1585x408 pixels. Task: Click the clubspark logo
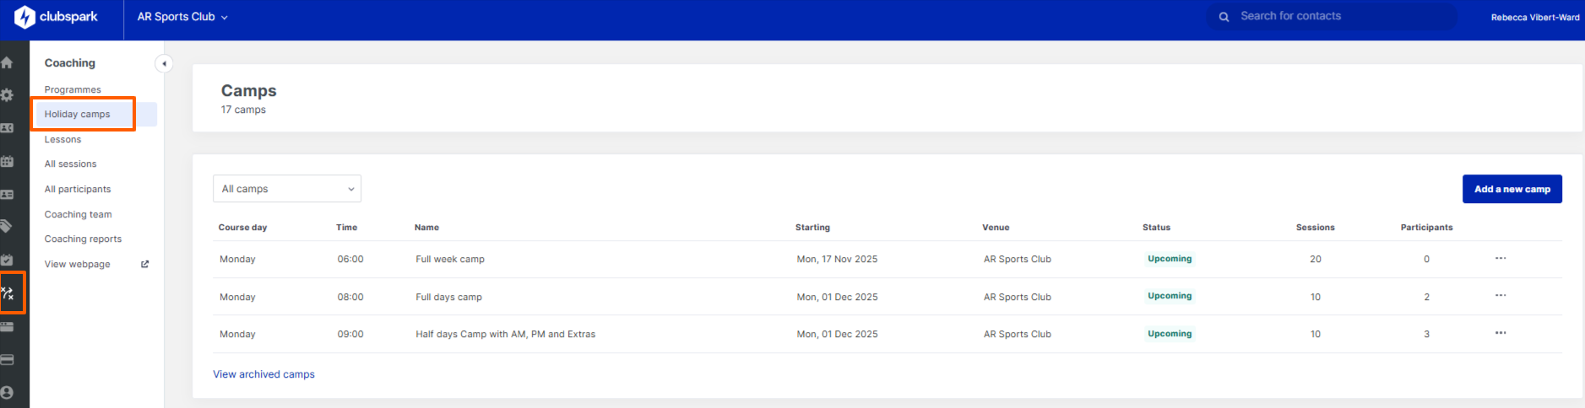tap(56, 17)
